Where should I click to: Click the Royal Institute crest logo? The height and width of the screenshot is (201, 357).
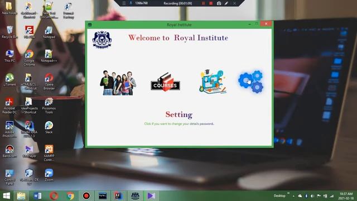tap(102, 39)
